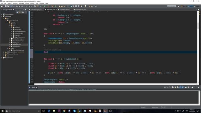Click the editor horizontal scrollbar
Screen dimensions: 201x113
tap(116, 84)
